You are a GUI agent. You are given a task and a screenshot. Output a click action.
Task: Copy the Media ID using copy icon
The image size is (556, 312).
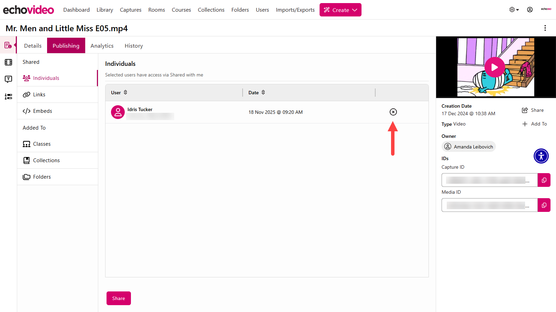[544, 205]
